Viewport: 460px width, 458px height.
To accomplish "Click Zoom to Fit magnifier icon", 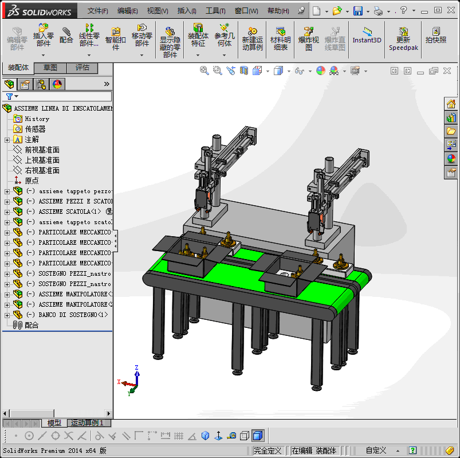I will coord(204,71).
